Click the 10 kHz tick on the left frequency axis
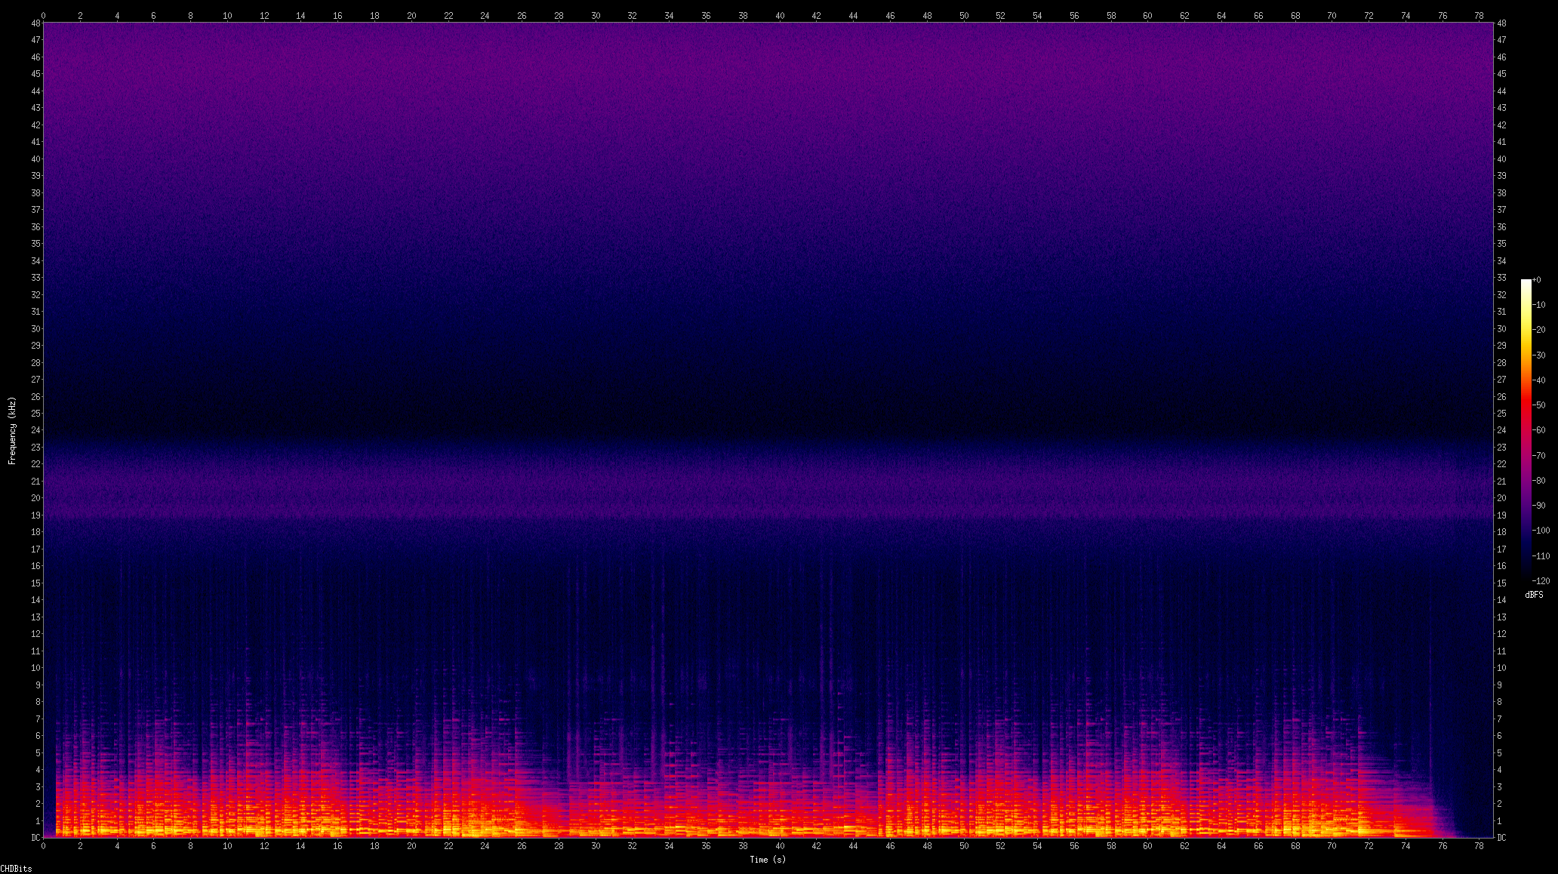 [35, 668]
